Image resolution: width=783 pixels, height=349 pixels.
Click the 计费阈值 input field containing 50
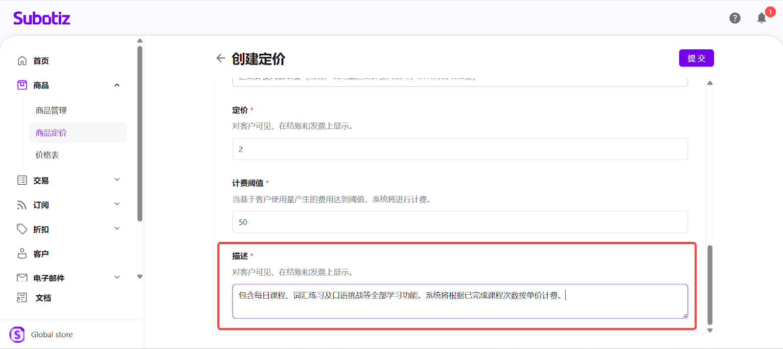point(460,222)
